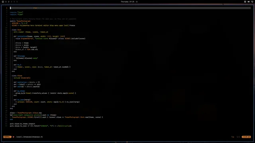Click the 1:1 cursor position indicator
255x143 pixels.
coord(238,137)
